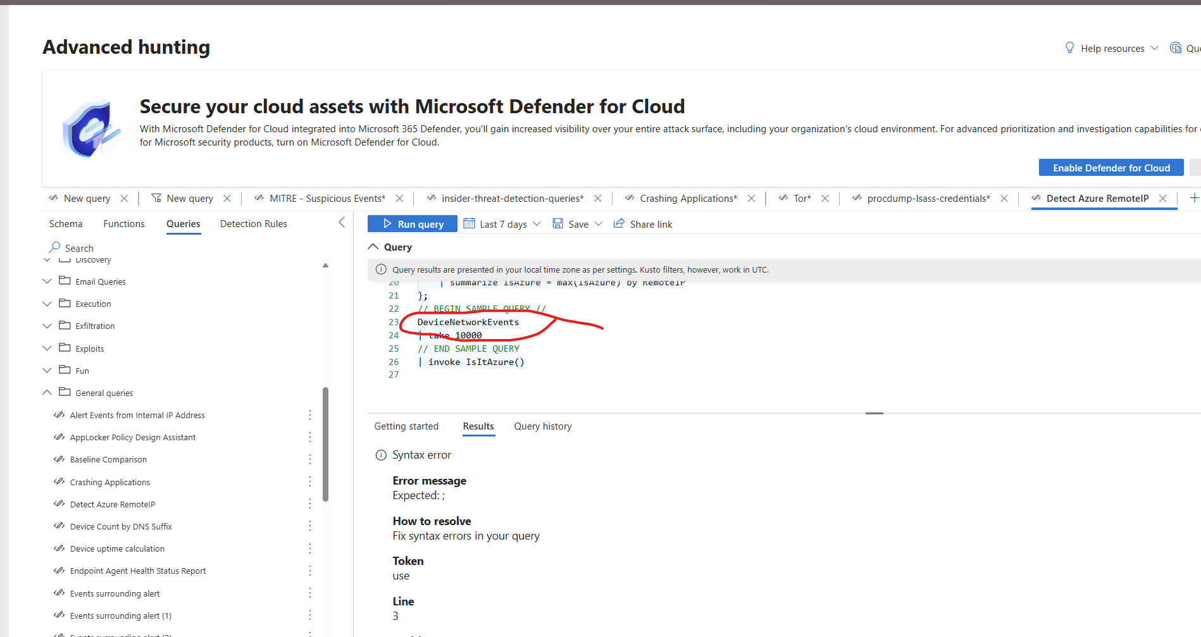Open more options for Endpoint Agent Health Status Report

(x=310, y=571)
